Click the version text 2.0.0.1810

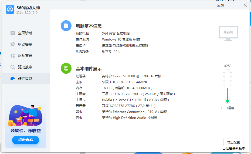tap(31, 12)
